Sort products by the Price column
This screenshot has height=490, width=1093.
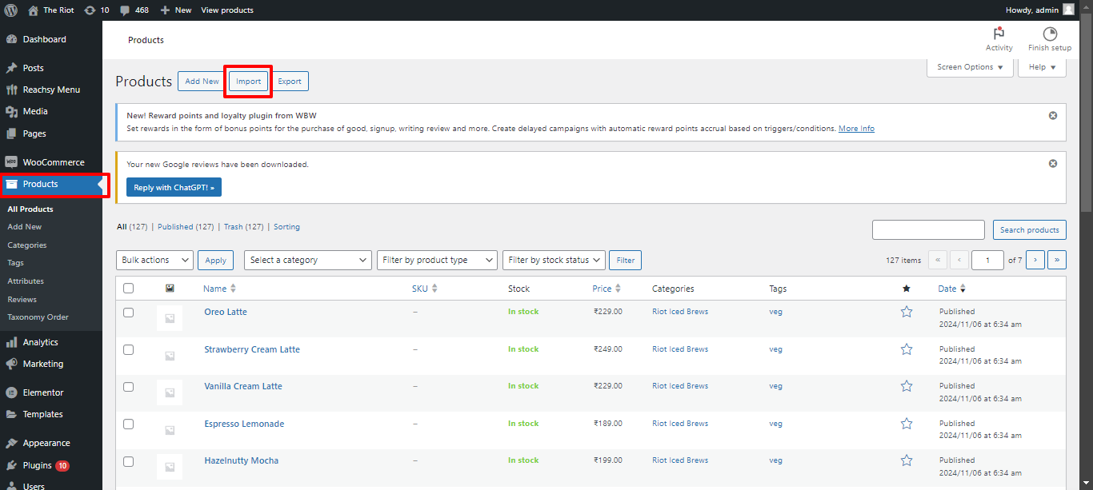point(602,288)
